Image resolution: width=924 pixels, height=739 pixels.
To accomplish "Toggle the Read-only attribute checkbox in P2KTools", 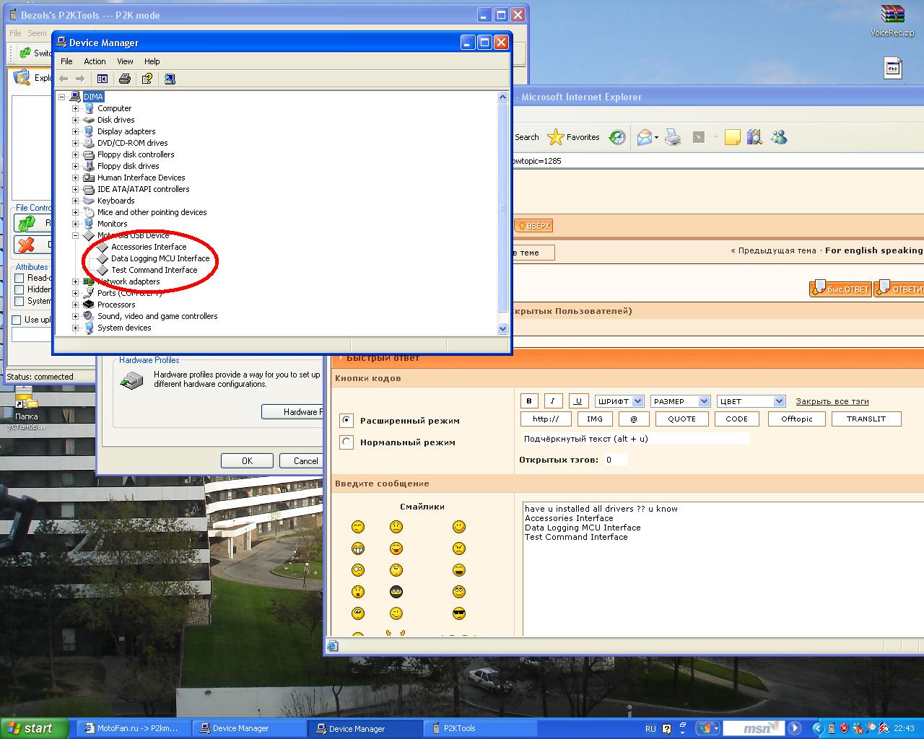I will (x=19, y=278).
